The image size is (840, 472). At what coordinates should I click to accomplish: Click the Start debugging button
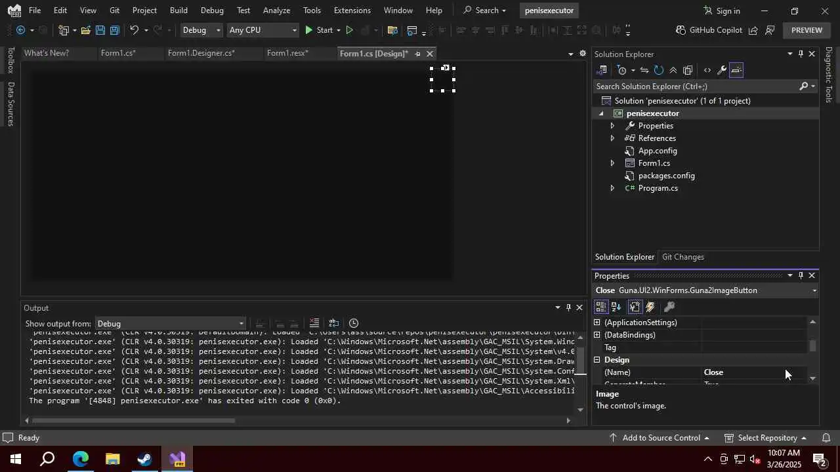click(x=319, y=30)
